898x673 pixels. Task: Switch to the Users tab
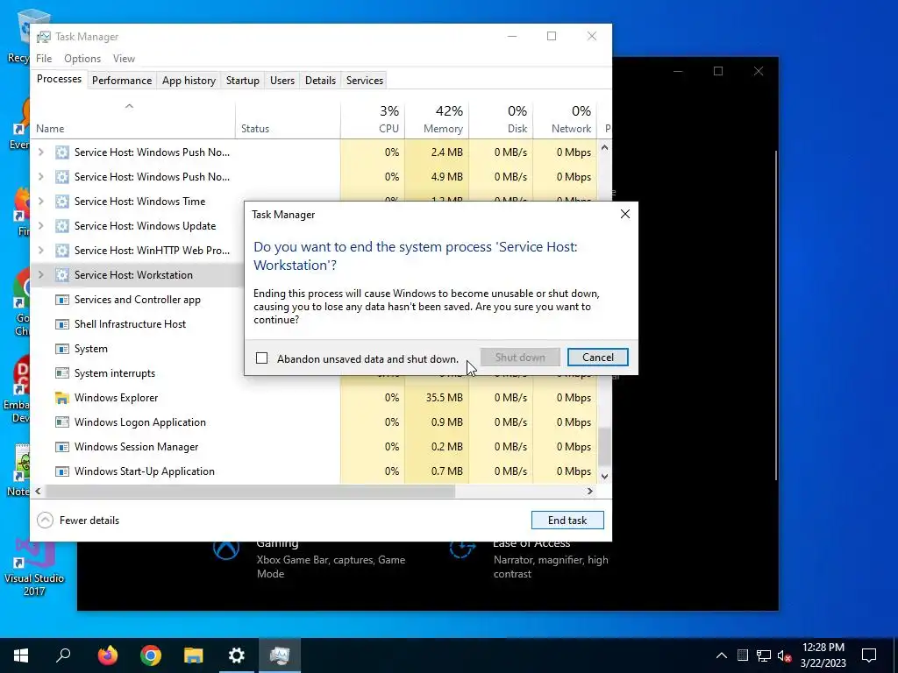pyautogui.click(x=282, y=80)
